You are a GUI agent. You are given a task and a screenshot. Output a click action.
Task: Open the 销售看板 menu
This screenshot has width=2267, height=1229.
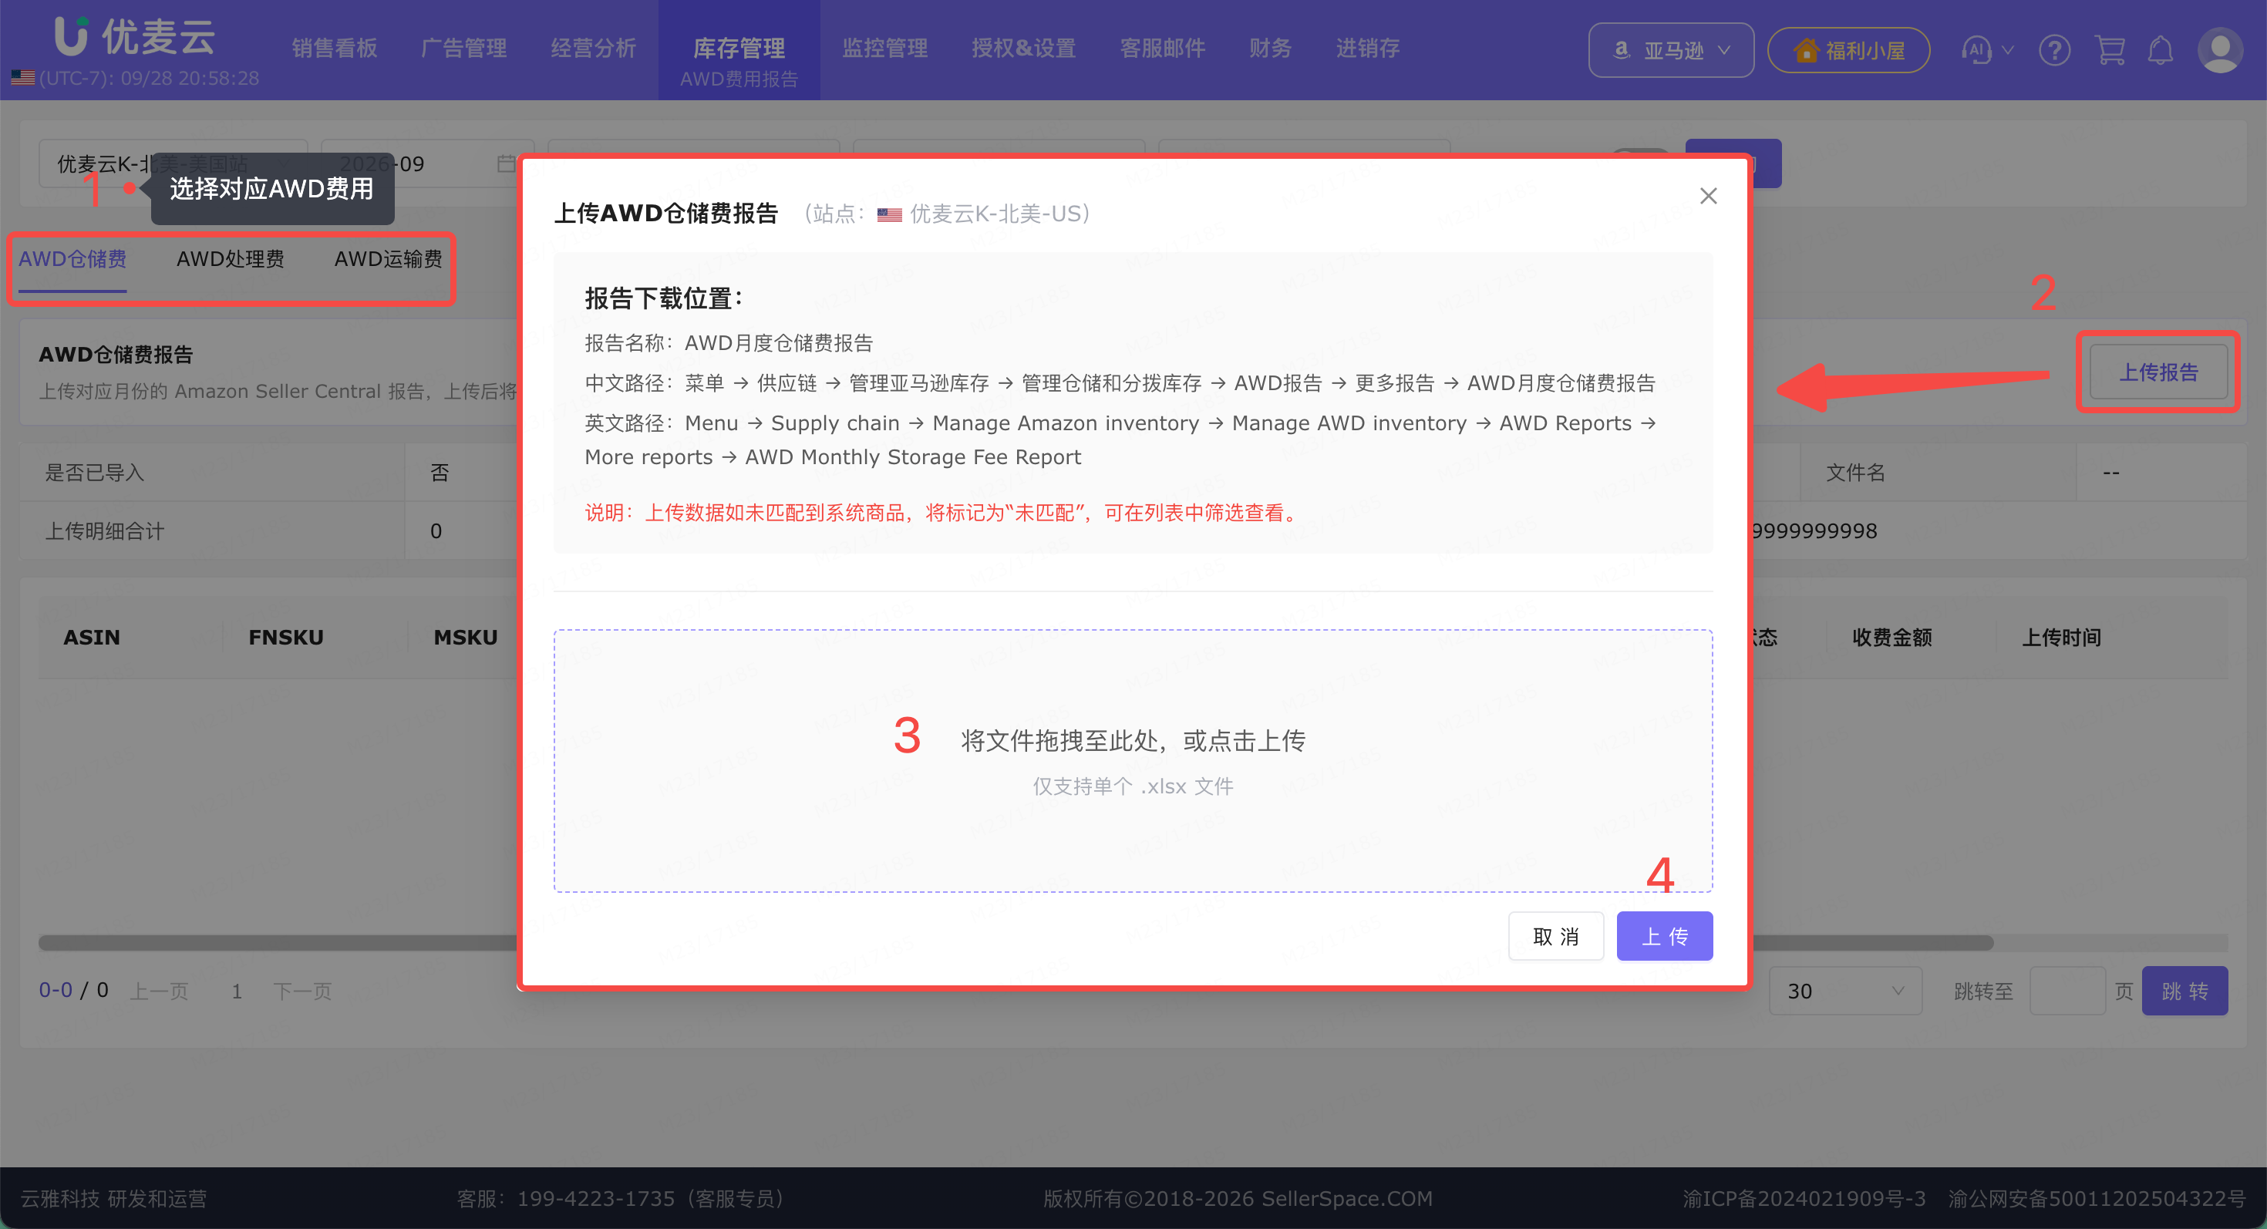point(335,48)
